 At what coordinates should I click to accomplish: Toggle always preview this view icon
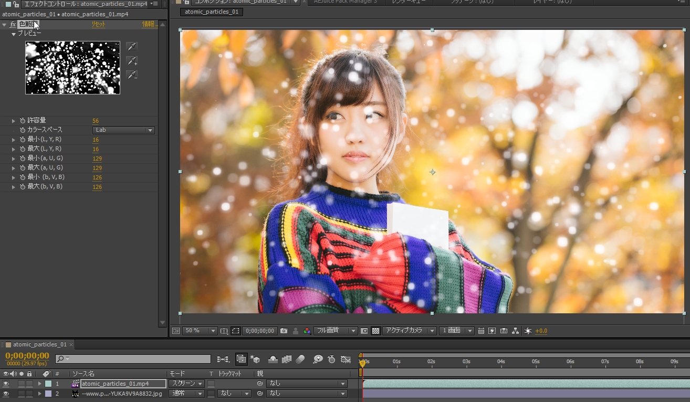(175, 331)
